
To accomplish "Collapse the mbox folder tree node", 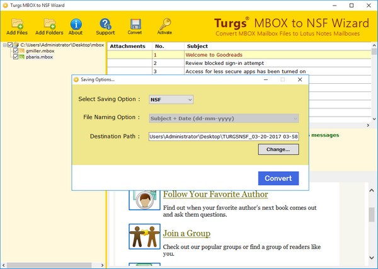I will pyautogui.click(x=4, y=45).
